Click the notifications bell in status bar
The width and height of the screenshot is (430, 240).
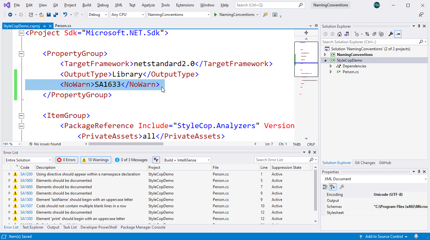point(416,237)
